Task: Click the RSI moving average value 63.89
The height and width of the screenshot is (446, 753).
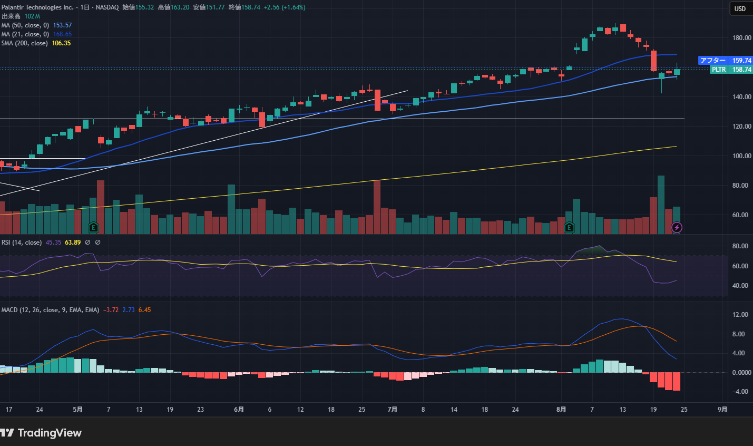Action: pos(73,243)
